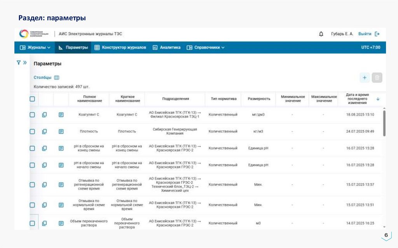Image resolution: width=398 pixels, height=248 pixels.
Task: Expand the Справочники dropdown menu
Action: coord(205,47)
